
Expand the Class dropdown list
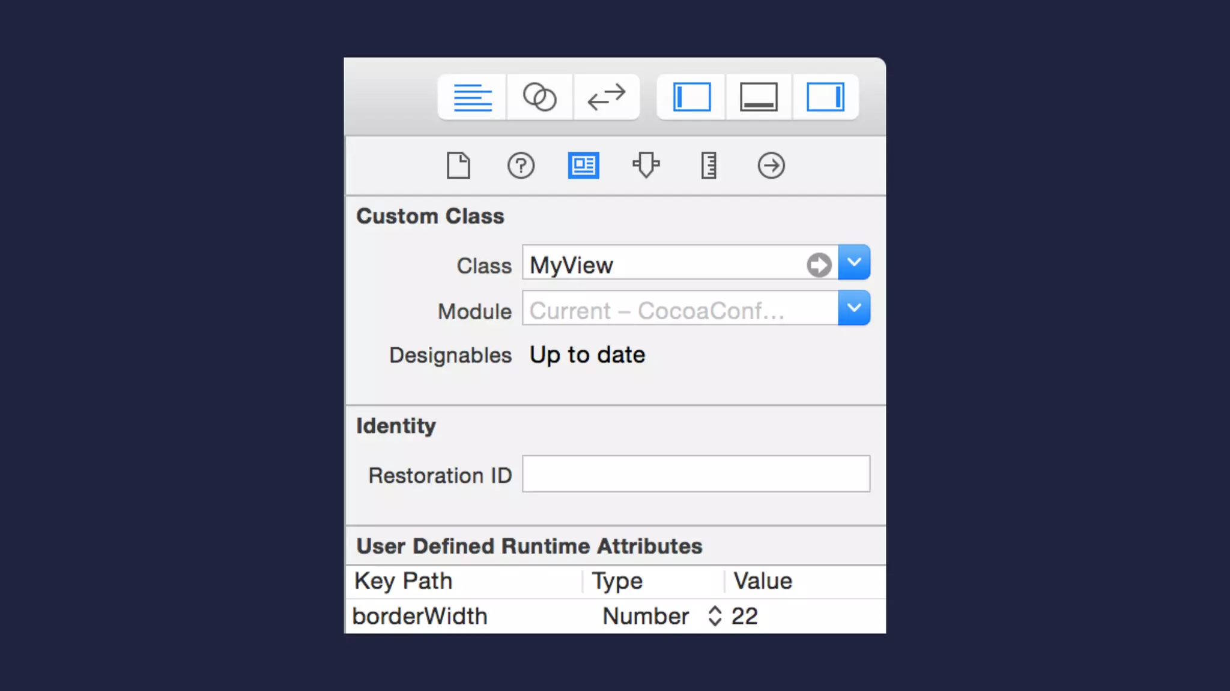(x=854, y=262)
